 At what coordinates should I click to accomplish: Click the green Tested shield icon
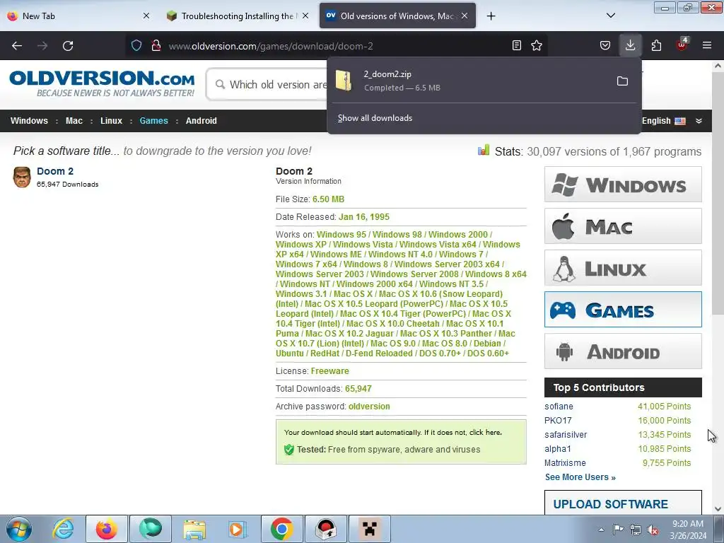(289, 449)
